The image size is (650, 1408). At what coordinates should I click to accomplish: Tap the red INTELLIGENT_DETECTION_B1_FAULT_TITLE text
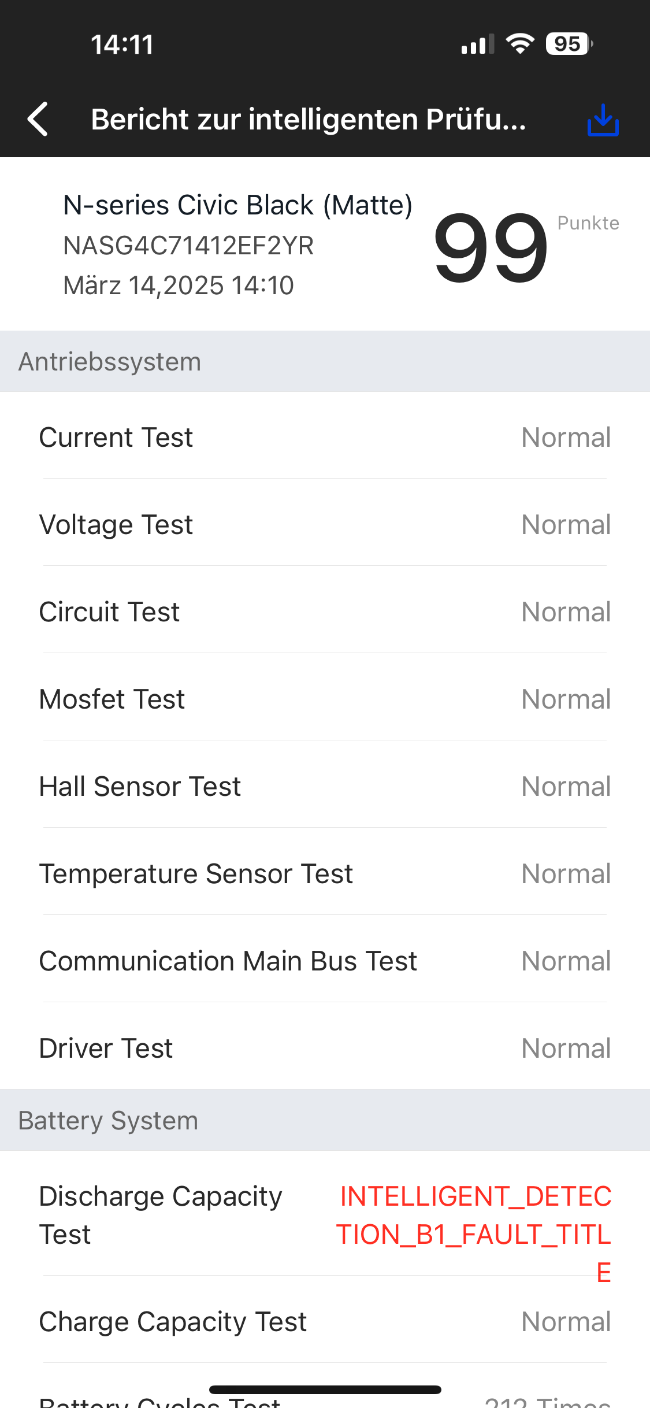474,1233
